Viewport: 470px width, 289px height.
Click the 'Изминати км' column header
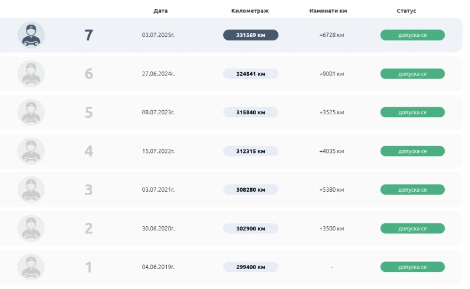click(328, 11)
